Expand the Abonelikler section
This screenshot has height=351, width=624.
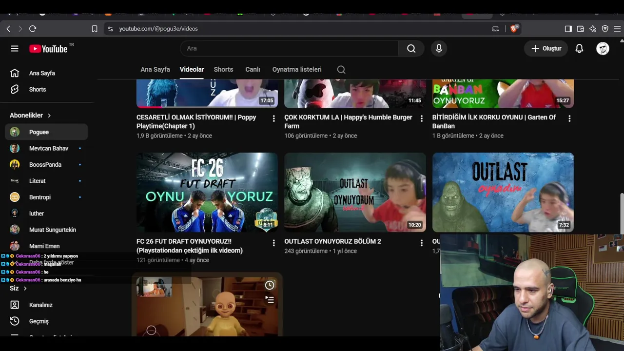tap(30, 116)
